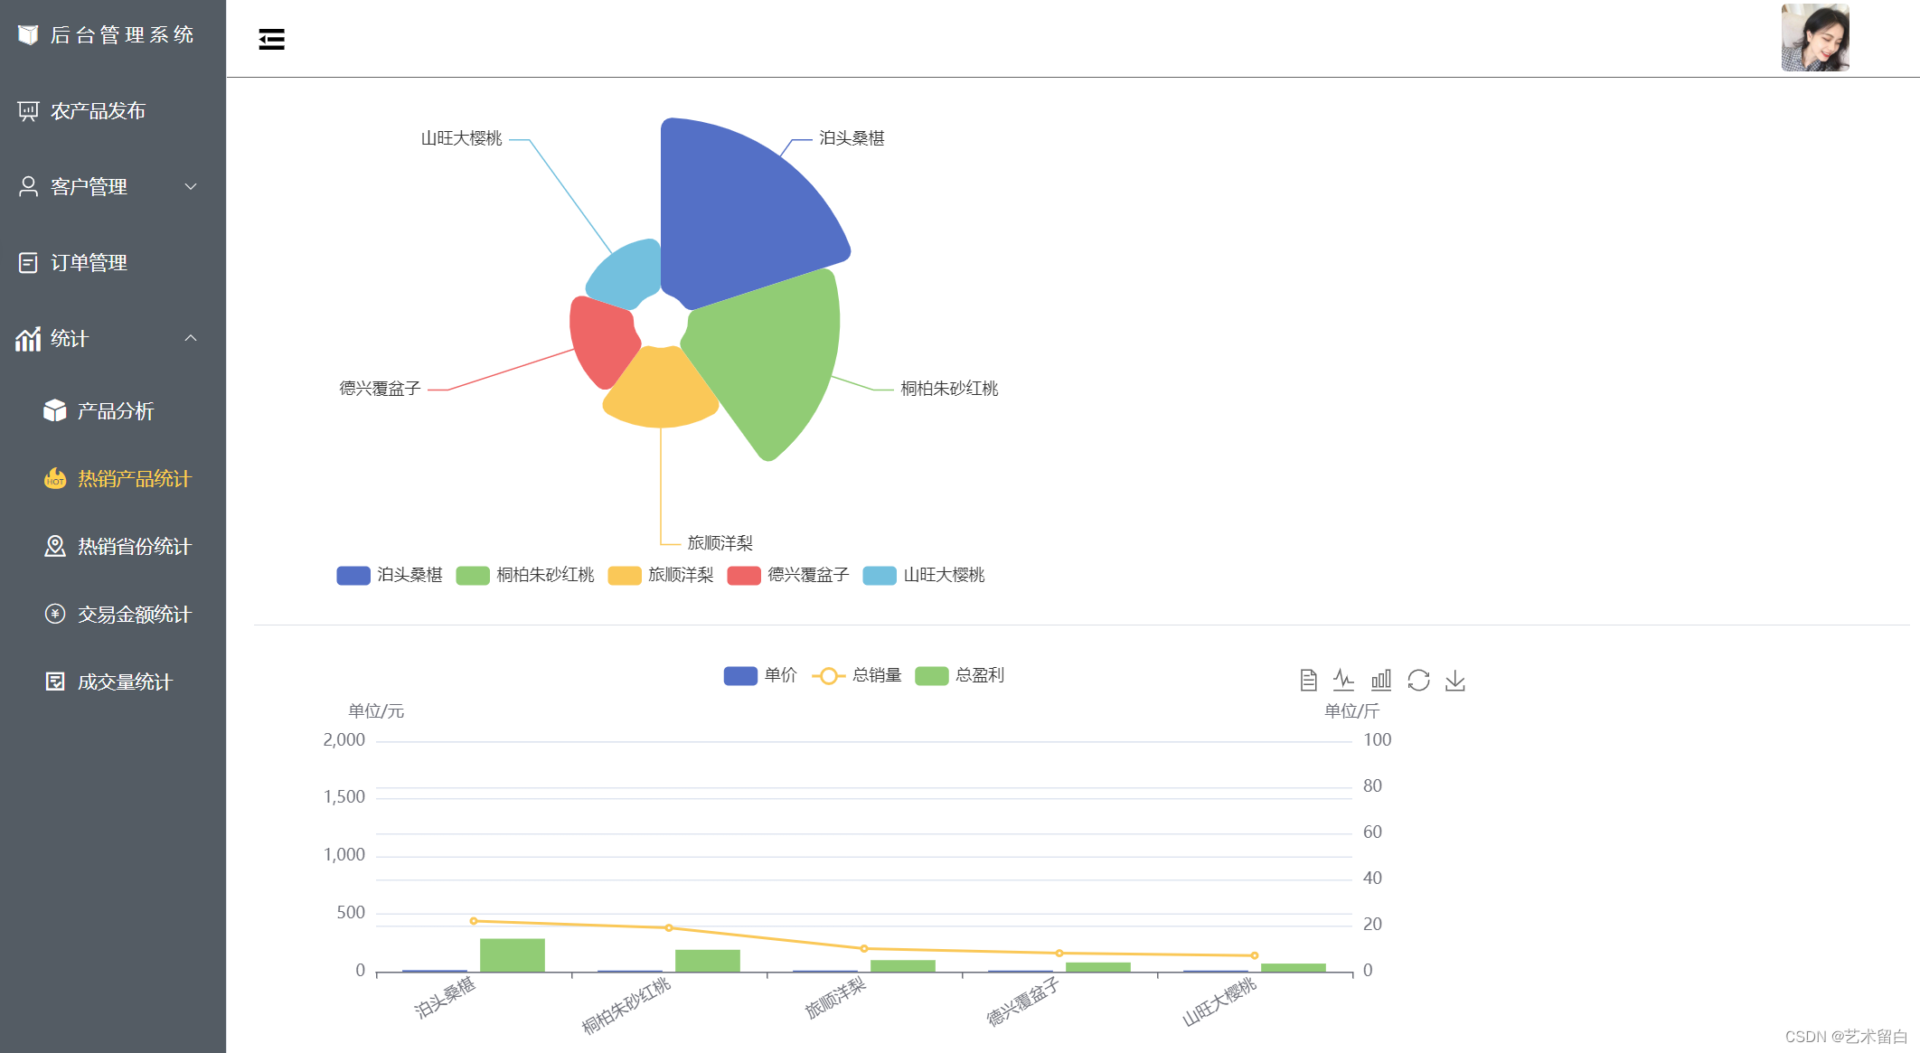Click the green 总盈利 bar for 旅顺洋梨
Viewport: 1920px width, 1053px height.
click(903, 966)
